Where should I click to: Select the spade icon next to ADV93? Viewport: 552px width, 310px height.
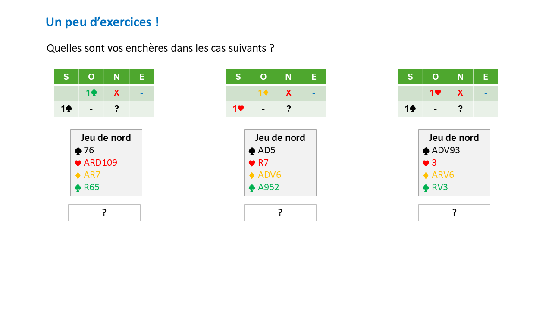(x=426, y=151)
